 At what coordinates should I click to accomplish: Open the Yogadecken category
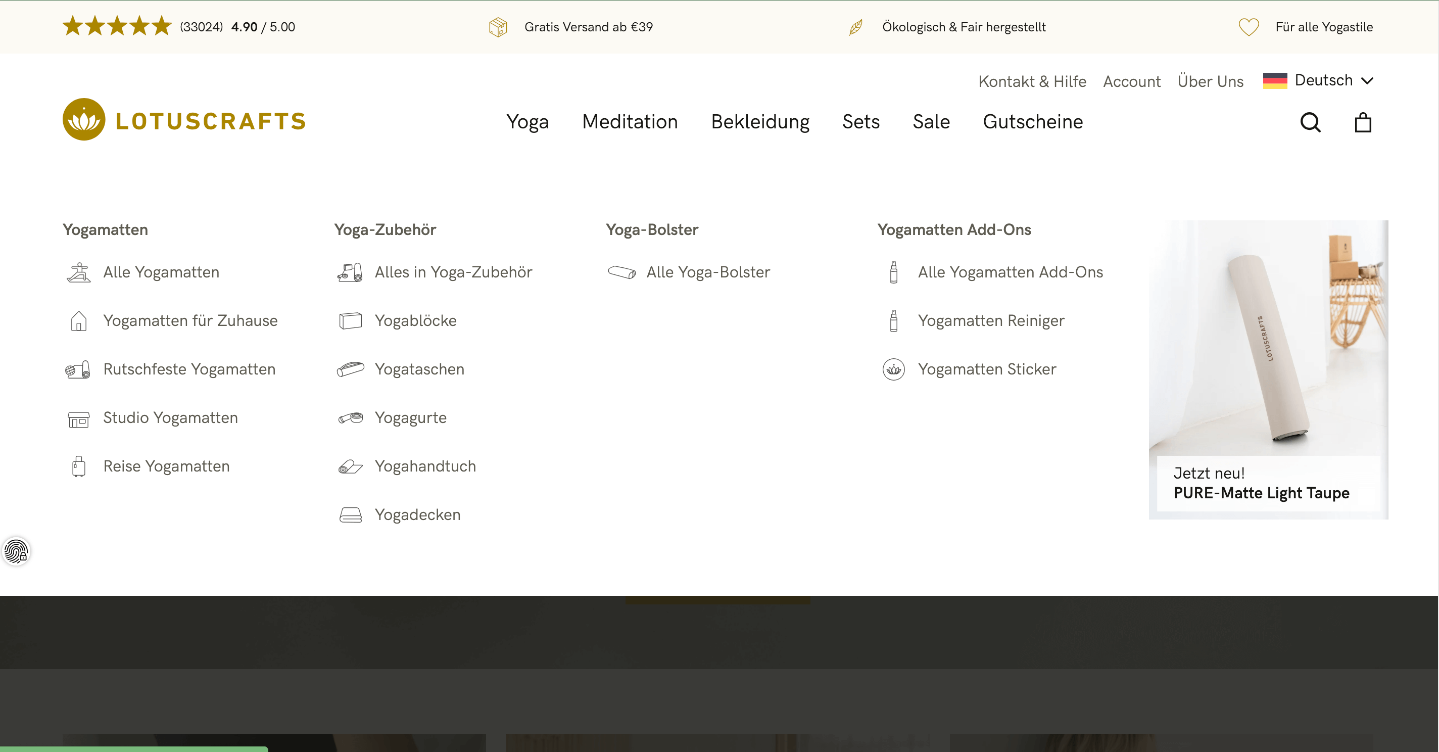(417, 514)
